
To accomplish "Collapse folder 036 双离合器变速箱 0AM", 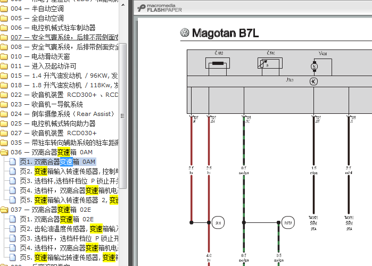I will tap(52, 153).
